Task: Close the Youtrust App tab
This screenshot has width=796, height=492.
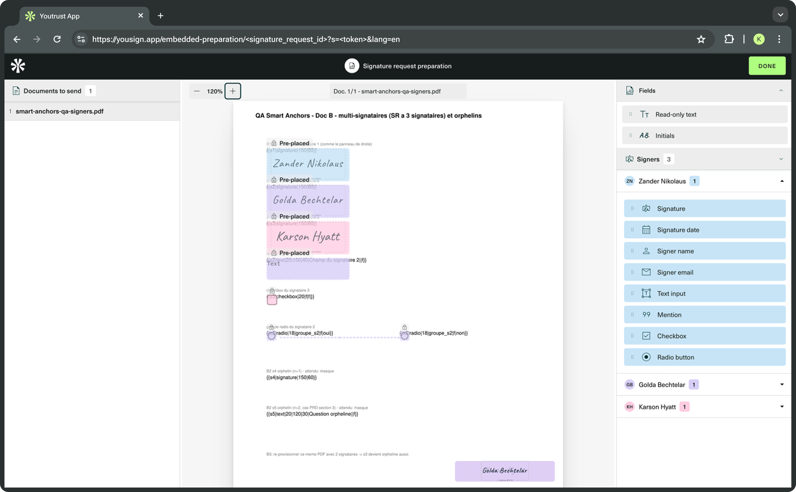Action: coord(140,16)
